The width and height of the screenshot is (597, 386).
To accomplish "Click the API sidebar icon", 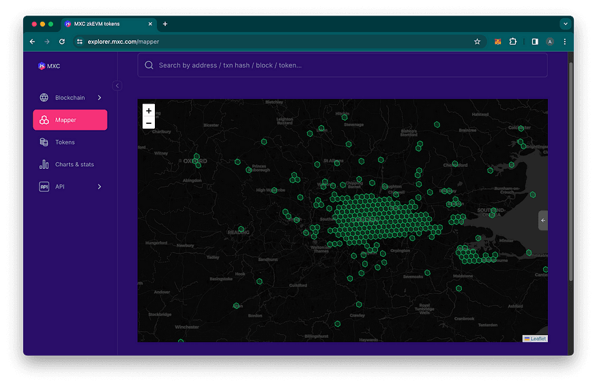I will pyautogui.click(x=44, y=187).
